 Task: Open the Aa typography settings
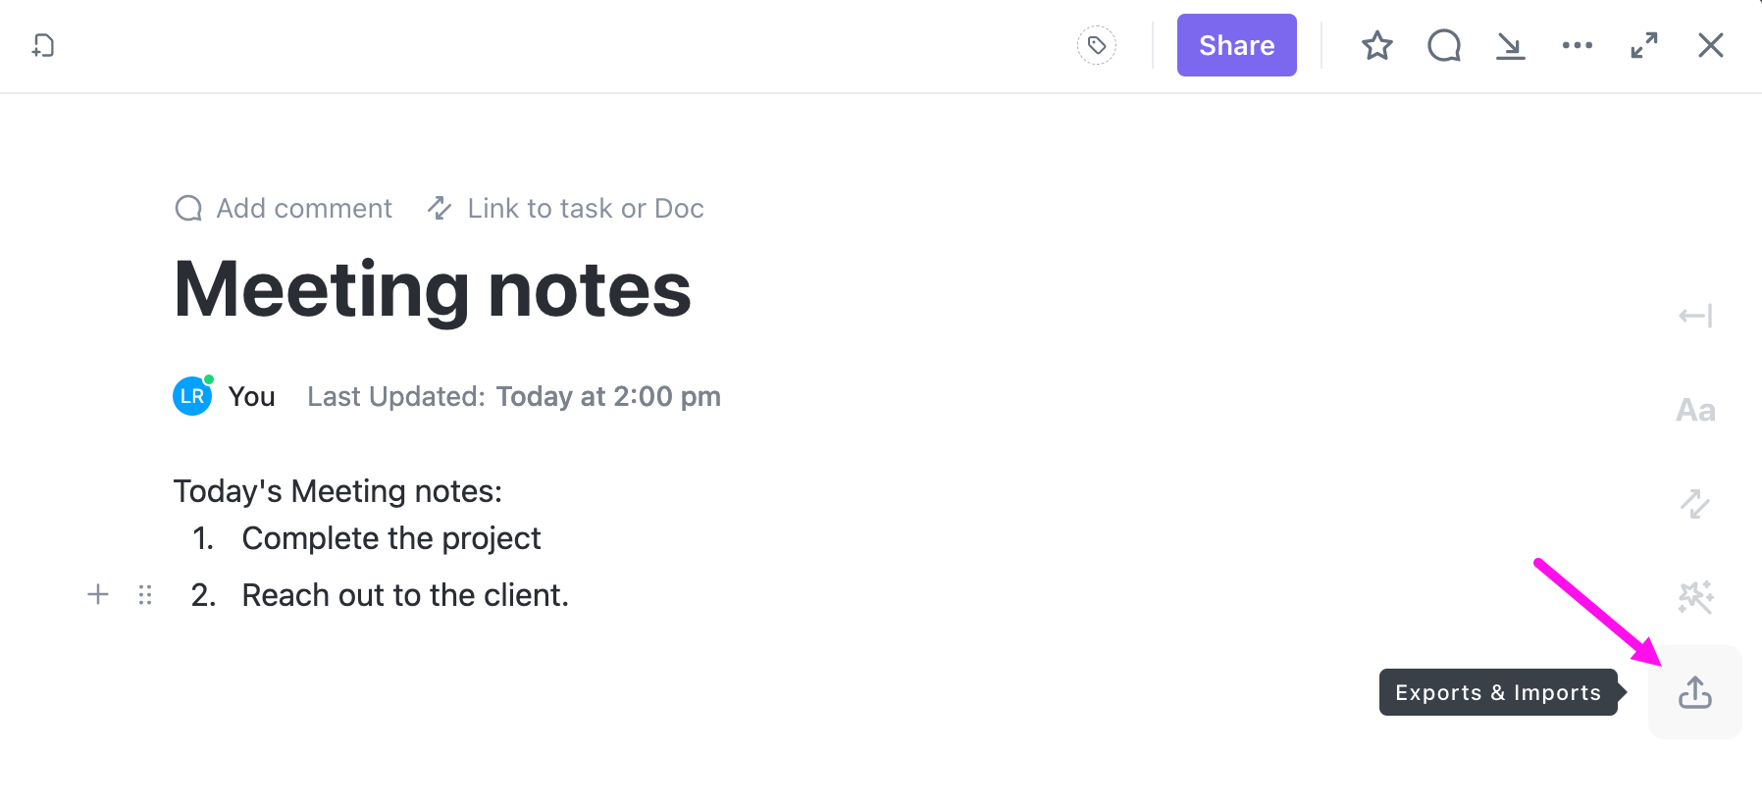point(1695,410)
